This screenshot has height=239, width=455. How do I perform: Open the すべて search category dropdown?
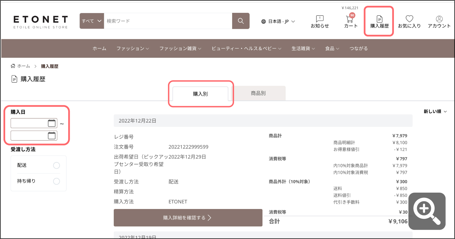pos(92,21)
